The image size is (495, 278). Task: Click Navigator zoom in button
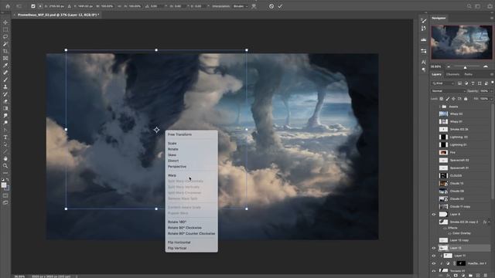tap(486, 66)
